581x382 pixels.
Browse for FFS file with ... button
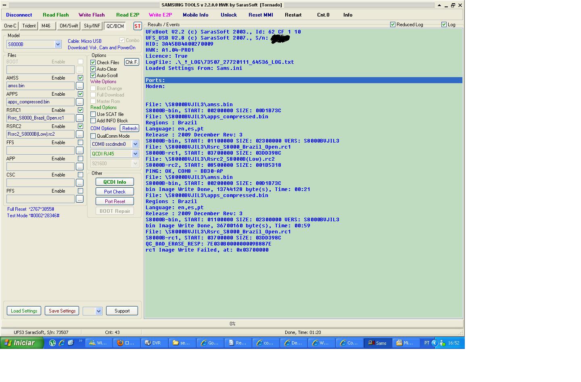pos(79,151)
